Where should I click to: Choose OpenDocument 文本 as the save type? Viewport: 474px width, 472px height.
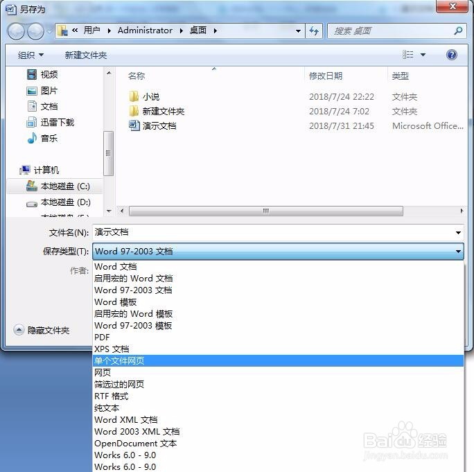[278, 444]
